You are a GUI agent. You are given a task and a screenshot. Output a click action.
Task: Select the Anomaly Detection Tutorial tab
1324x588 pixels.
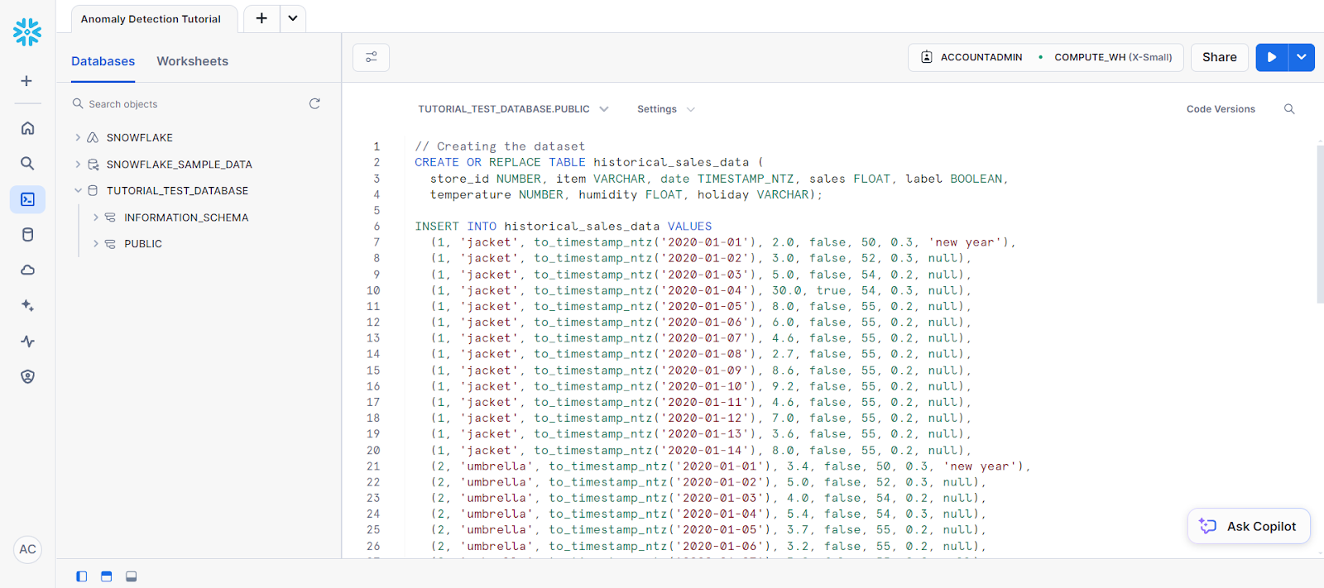[154, 18]
